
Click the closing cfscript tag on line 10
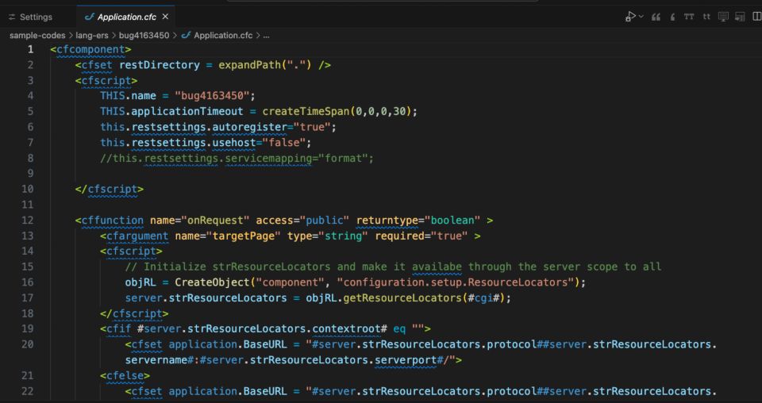click(110, 189)
